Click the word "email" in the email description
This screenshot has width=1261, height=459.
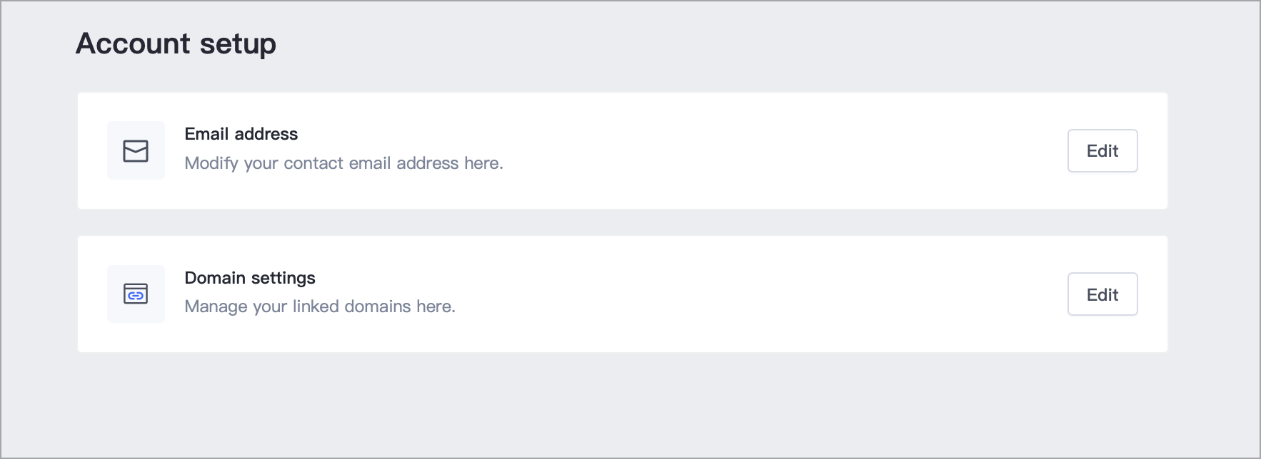click(370, 163)
